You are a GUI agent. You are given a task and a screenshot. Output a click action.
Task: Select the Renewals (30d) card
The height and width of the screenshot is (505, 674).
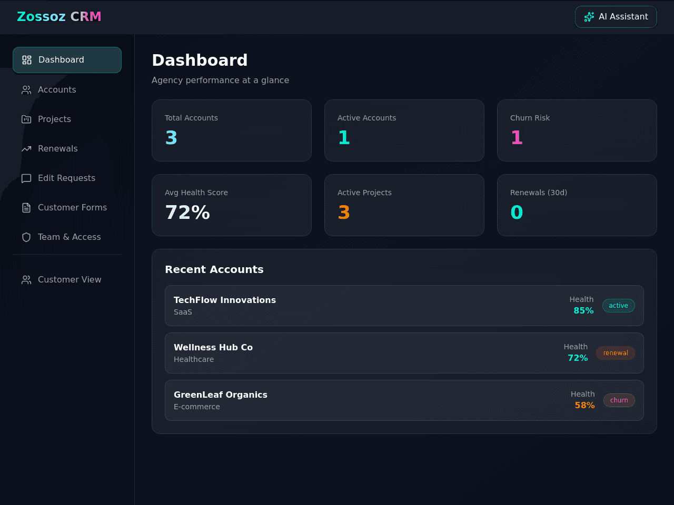(x=577, y=205)
